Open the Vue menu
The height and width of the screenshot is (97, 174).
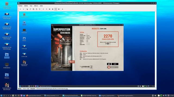pyautogui.click(x=31, y=6)
